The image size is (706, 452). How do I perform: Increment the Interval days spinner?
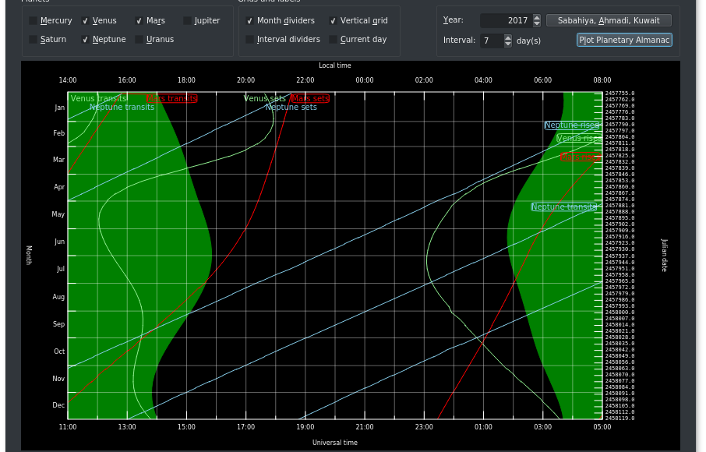(508, 37)
